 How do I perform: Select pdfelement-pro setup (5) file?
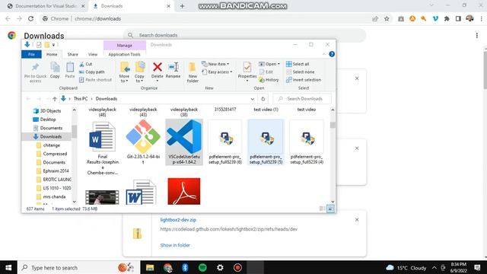click(266, 142)
